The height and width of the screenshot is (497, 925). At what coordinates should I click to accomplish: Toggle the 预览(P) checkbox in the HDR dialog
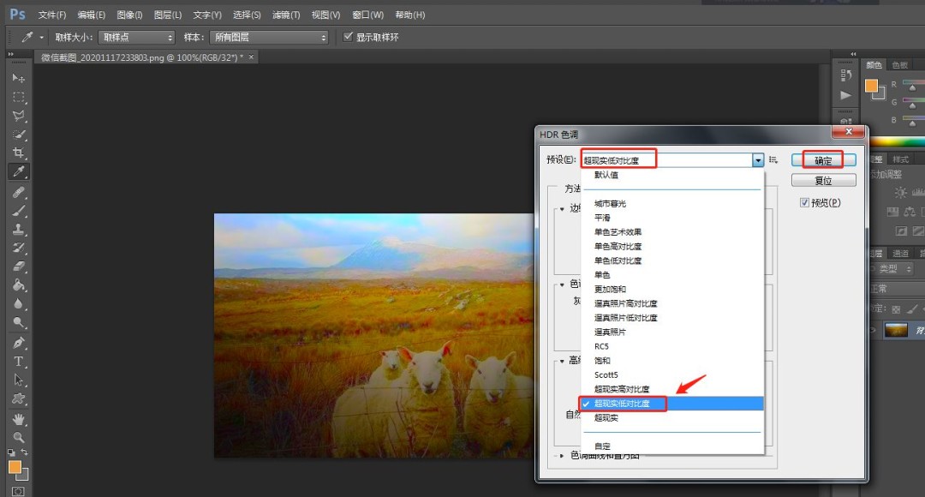coord(804,202)
